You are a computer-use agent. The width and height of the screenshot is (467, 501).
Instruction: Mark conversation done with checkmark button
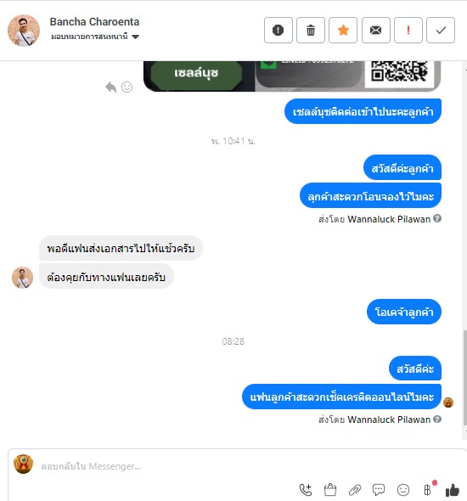coord(441,31)
